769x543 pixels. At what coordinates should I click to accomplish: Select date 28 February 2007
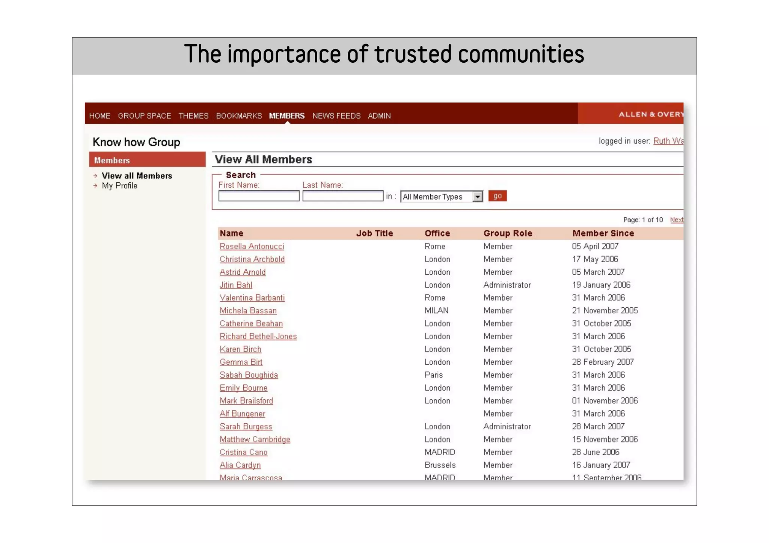pos(603,362)
